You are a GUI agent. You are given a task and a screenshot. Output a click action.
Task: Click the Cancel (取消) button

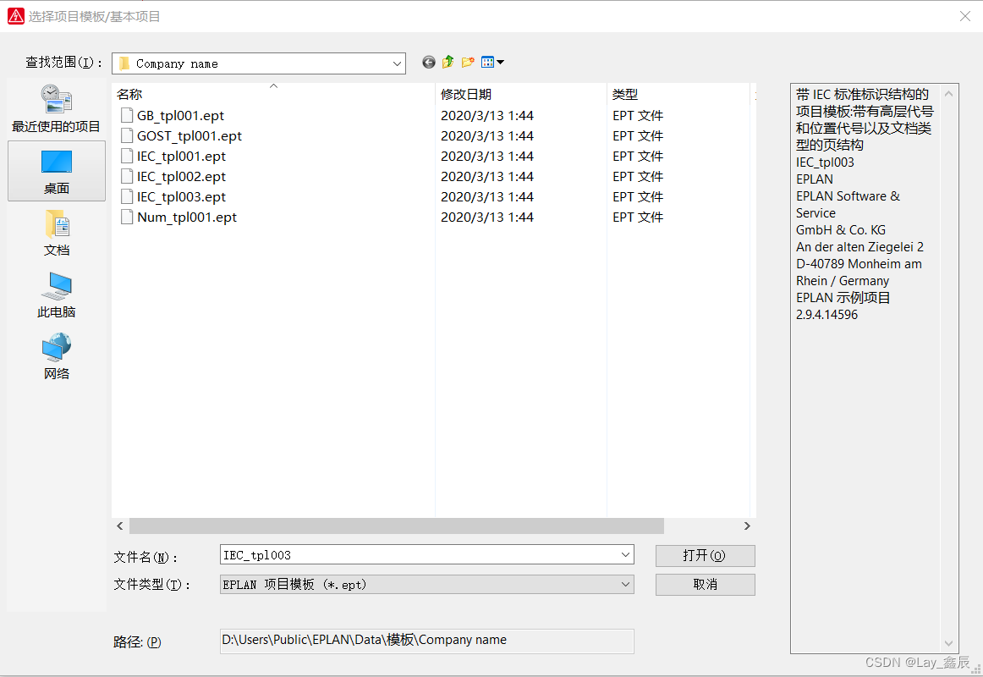click(705, 584)
